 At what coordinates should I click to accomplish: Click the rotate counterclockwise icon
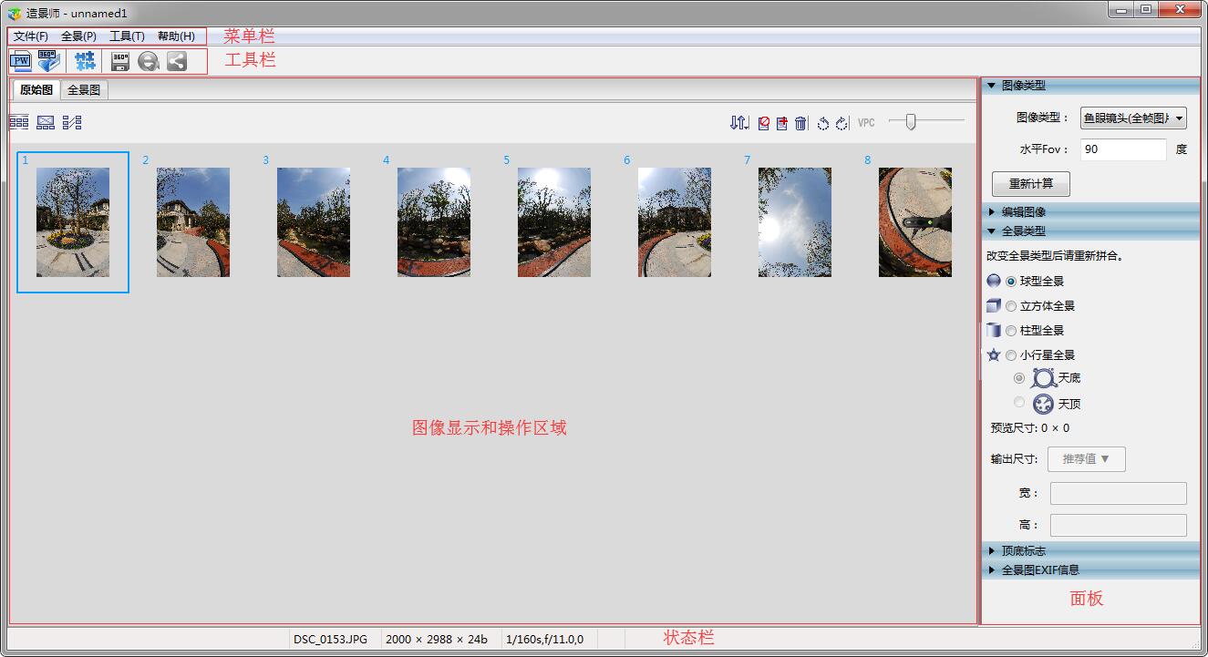(822, 123)
